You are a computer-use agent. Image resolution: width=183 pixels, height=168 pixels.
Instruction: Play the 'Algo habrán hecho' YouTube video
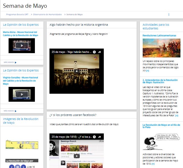tap(77, 71)
